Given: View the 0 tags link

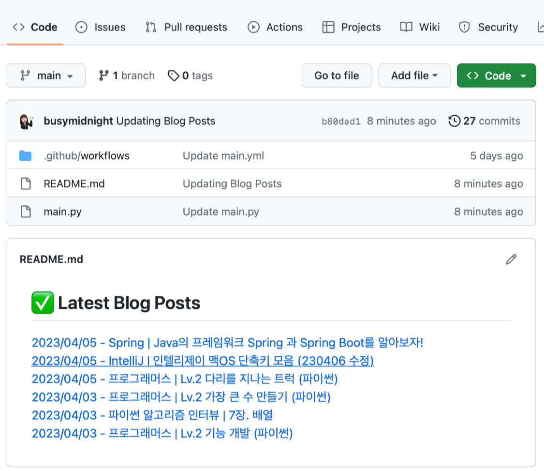Looking at the screenshot, I should coord(190,76).
